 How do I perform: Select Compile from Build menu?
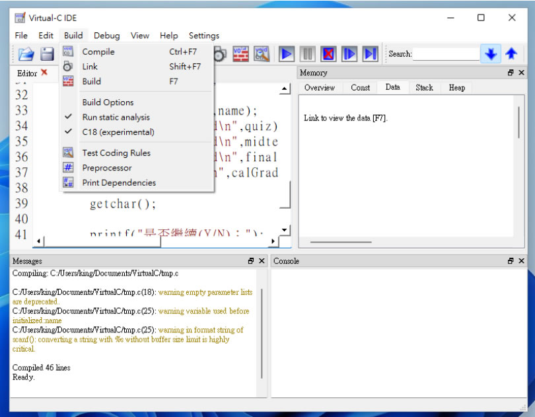[137, 52]
